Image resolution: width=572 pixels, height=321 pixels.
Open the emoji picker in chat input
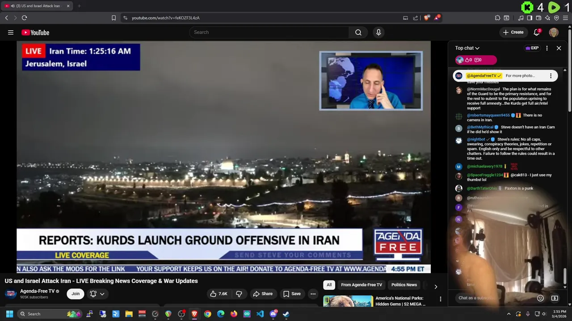[x=540, y=298]
